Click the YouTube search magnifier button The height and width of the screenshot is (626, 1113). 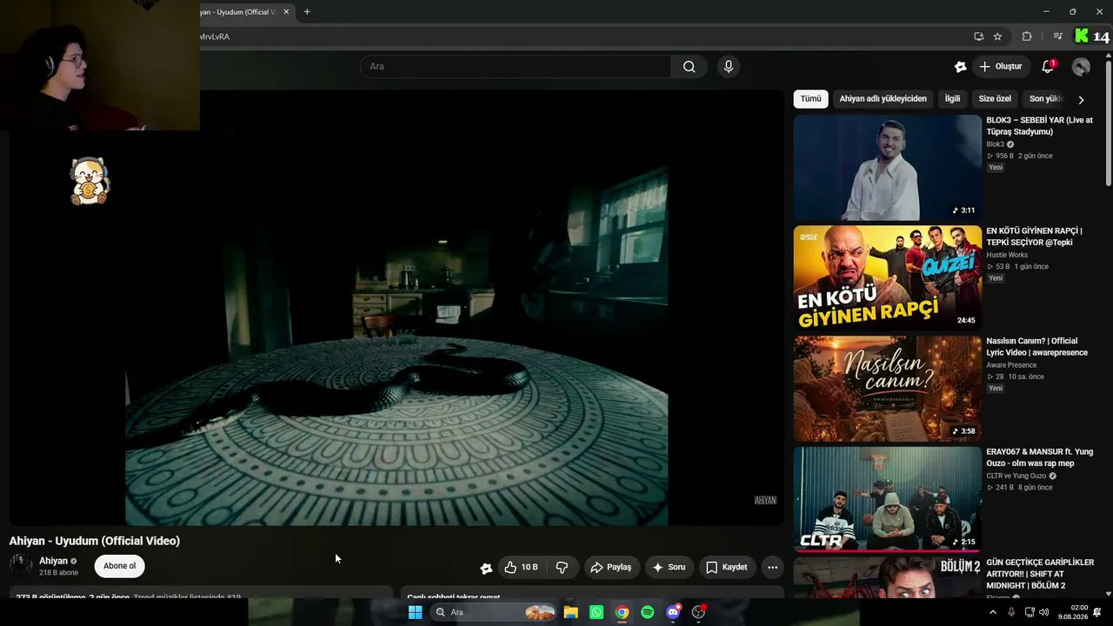click(x=689, y=66)
